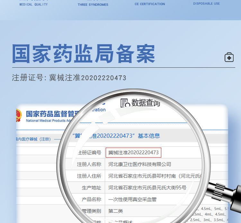The image size is (241, 223).
Task: Click the DISPOSABLE USE label
Action: pyautogui.click(x=206, y=4)
